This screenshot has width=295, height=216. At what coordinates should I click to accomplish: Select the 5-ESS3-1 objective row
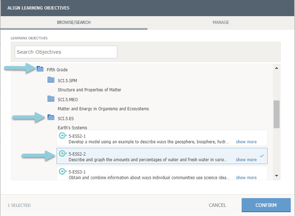(x=147, y=173)
